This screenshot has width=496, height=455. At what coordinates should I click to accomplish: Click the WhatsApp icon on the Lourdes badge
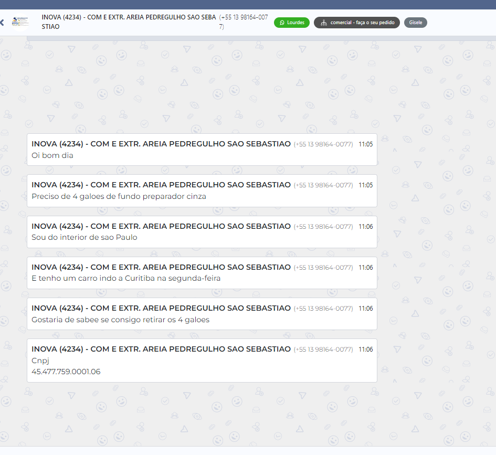pyautogui.click(x=282, y=23)
